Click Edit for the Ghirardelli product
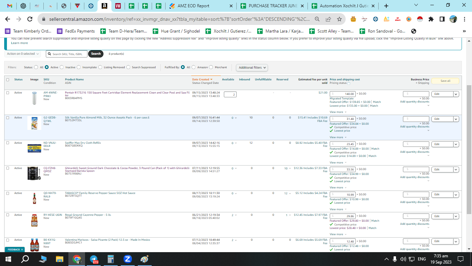Screen dimensions: 472x266 442,169
